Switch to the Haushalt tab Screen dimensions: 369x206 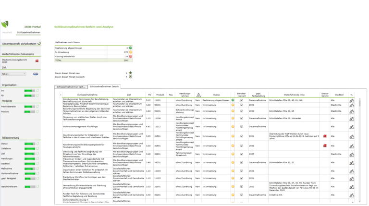coord(7,32)
